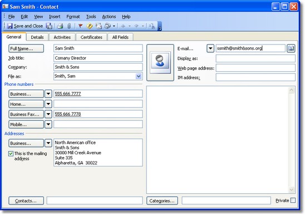The width and height of the screenshot is (305, 215).
Task: Expand the File as dropdown
Action: [x=139, y=76]
